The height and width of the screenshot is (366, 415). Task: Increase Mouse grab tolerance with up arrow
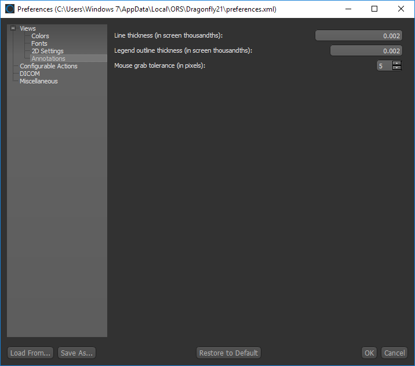(397, 63)
